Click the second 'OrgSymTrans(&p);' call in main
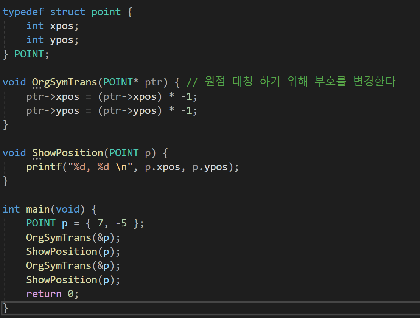 (x=73, y=266)
